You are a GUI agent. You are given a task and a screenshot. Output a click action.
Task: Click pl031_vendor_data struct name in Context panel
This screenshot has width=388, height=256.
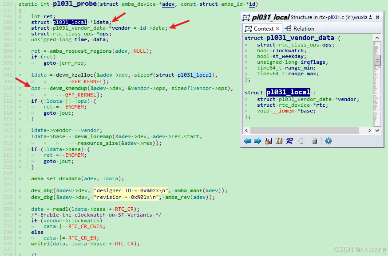pos(300,38)
